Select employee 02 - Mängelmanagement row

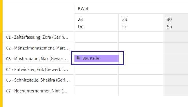(x=38, y=48)
